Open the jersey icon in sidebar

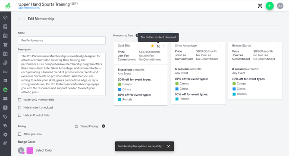click(5, 44)
